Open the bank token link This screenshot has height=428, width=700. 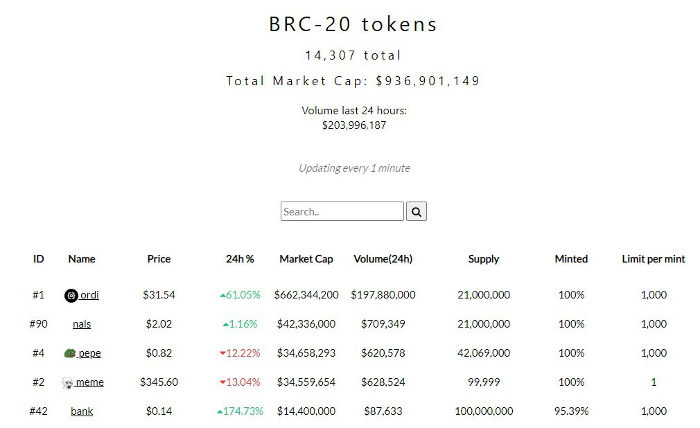tap(82, 411)
